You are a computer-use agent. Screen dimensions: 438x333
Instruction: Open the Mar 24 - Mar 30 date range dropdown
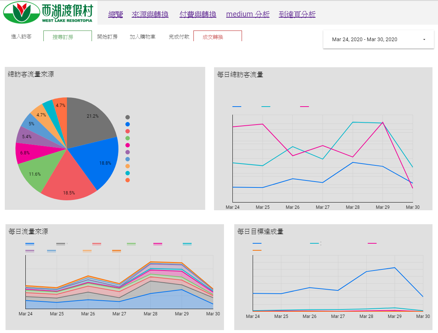point(378,39)
